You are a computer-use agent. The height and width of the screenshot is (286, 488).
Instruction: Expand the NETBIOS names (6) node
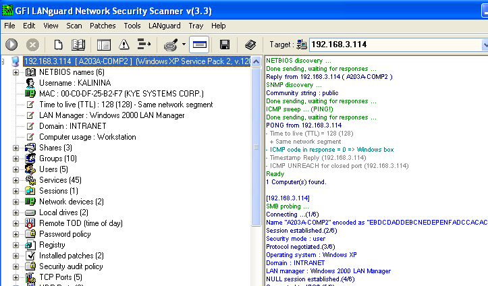click(16, 72)
